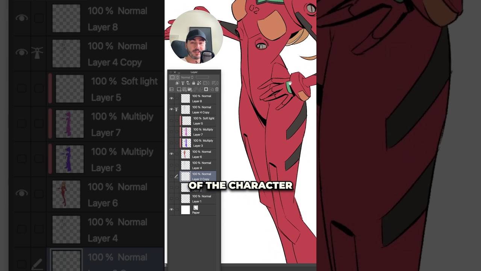Image resolution: width=481 pixels, height=271 pixels.
Task: Transfer to lower layer icon
Action: (x=195, y=90)
